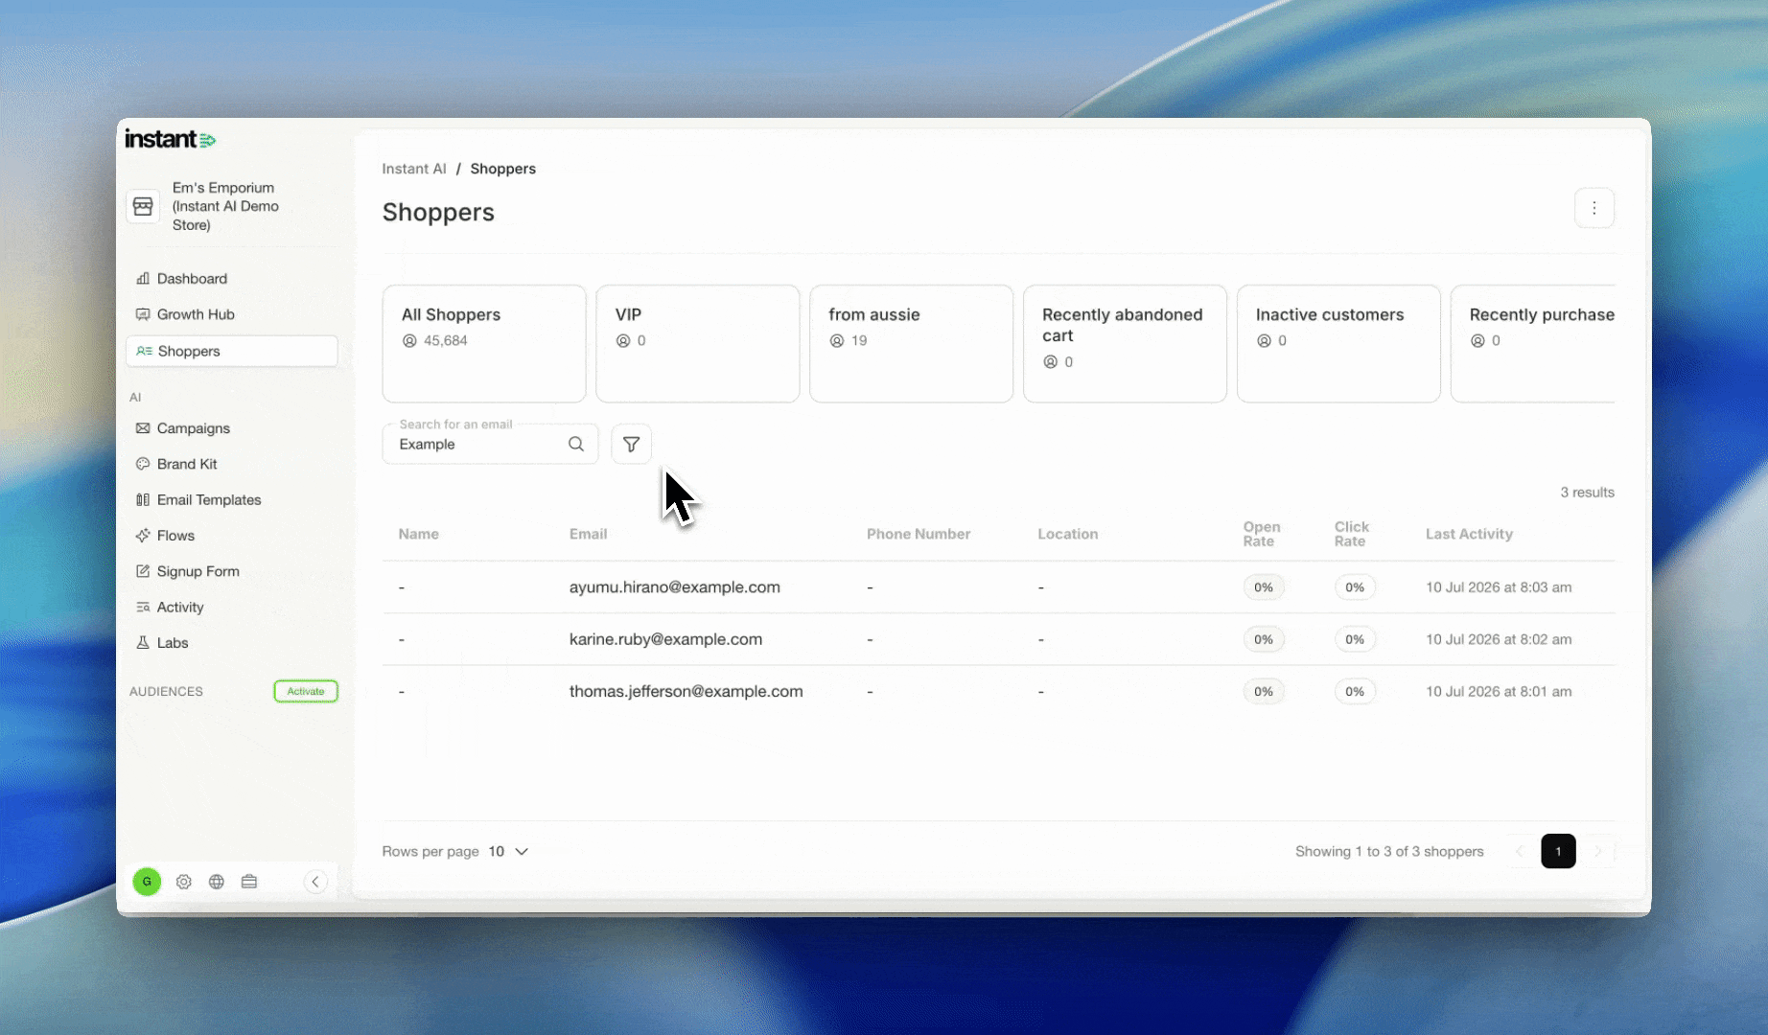Open shopper thomas.jefferson@example.com
The height and width of the screenshot is (1035, 1768).
[x=686, y=691]
